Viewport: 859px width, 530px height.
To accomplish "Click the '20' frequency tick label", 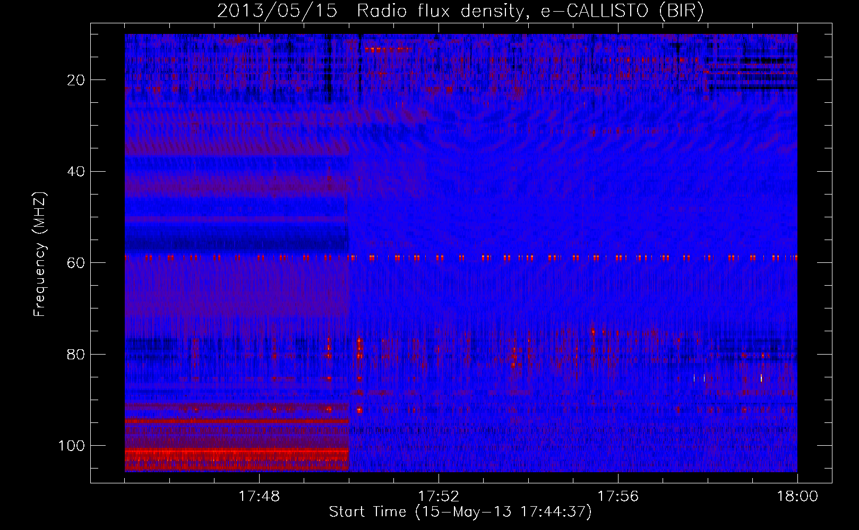I will click(x=76, y=81).
